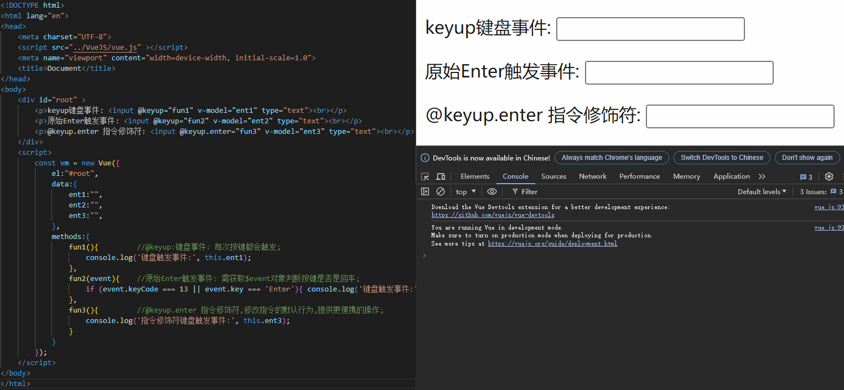Click the fun1 method definition in code
The image size is (844, 390).
(84, 247)
